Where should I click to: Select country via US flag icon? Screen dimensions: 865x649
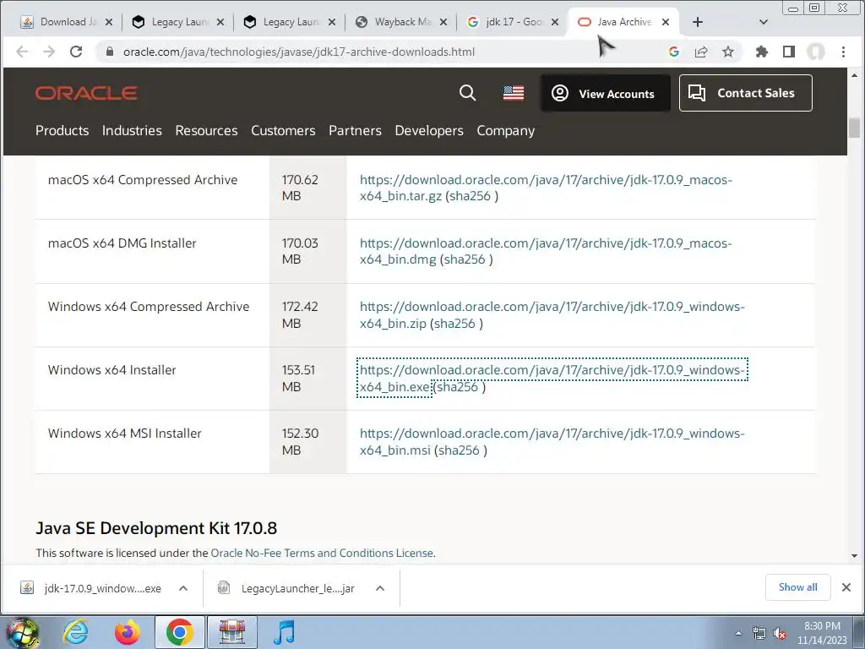tap(514, 93)
